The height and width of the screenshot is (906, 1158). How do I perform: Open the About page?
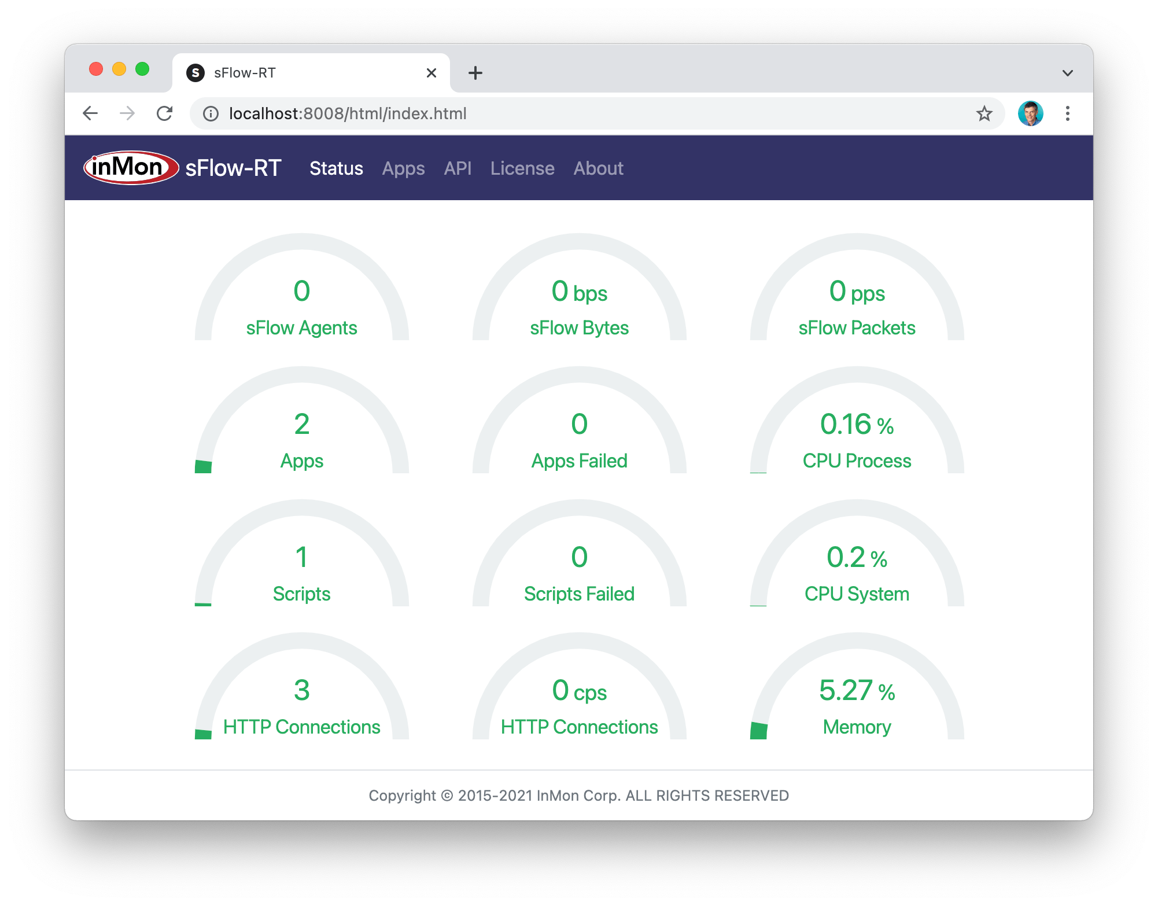[x=598, y=168]
